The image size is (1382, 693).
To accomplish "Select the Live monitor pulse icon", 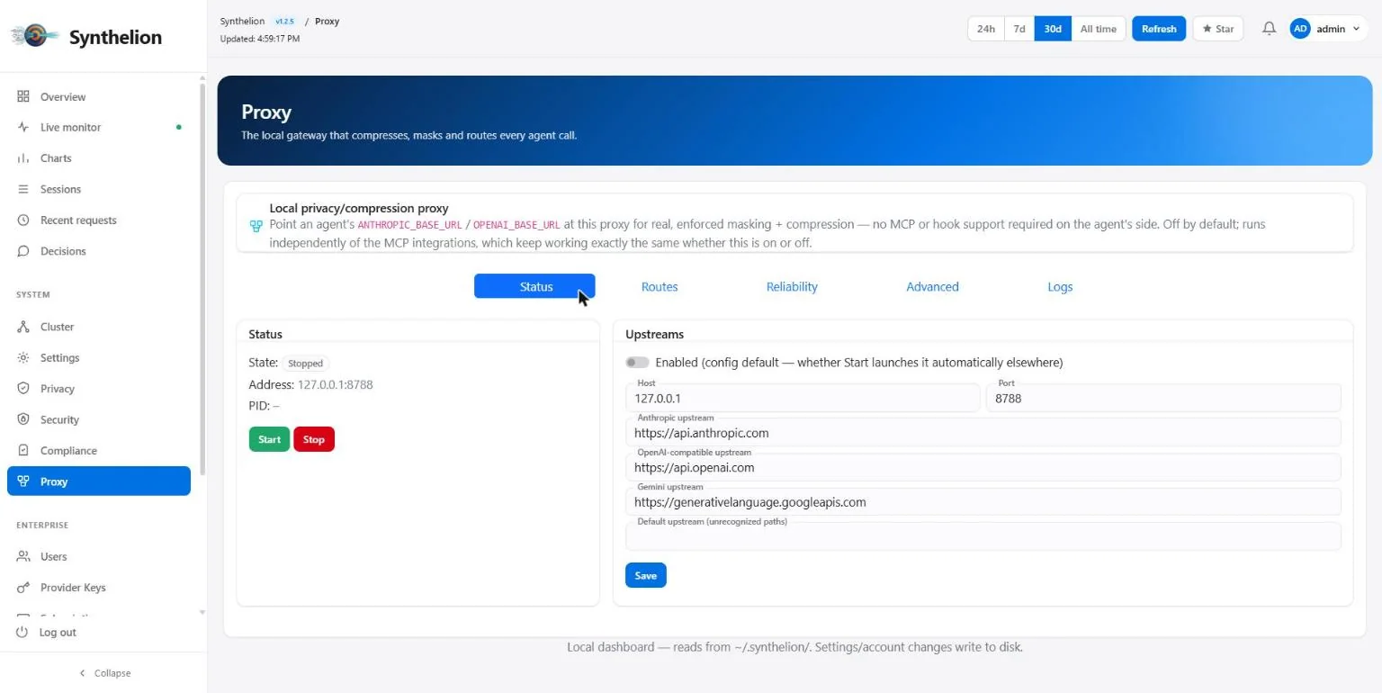I will pyautogui.click(x=23, y=127).
